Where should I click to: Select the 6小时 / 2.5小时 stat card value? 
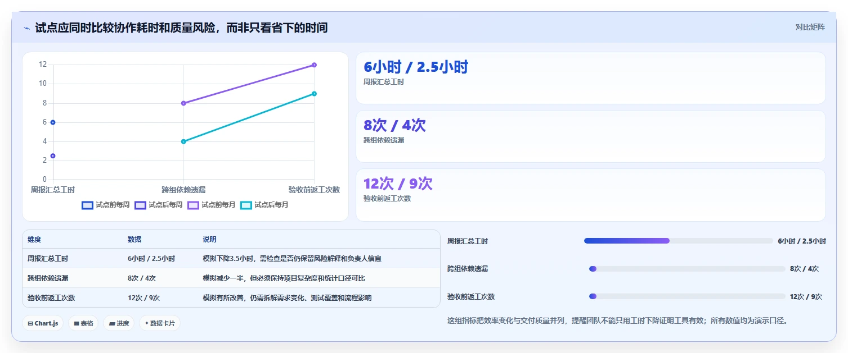coord(416,67)
